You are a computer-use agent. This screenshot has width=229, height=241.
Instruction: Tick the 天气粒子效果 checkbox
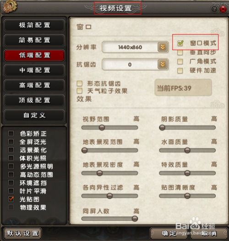80,91
